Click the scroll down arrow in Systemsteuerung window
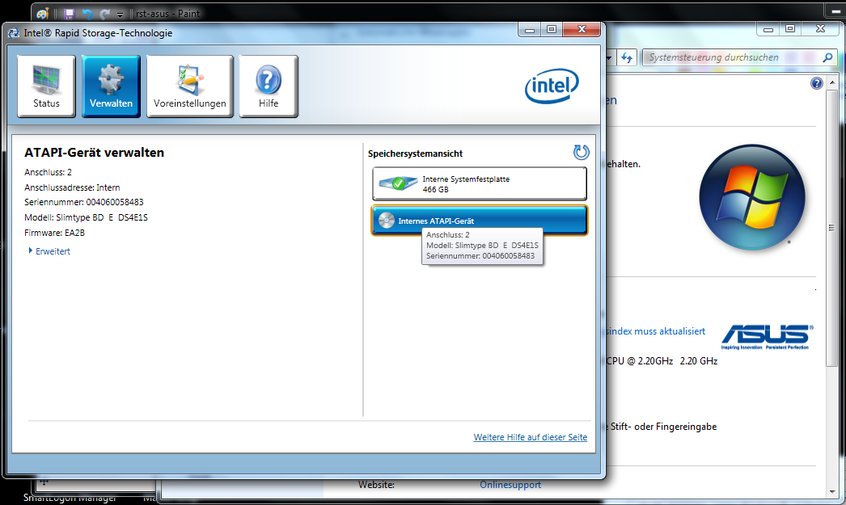Viewport: 846px width, 505px height. 832,492
